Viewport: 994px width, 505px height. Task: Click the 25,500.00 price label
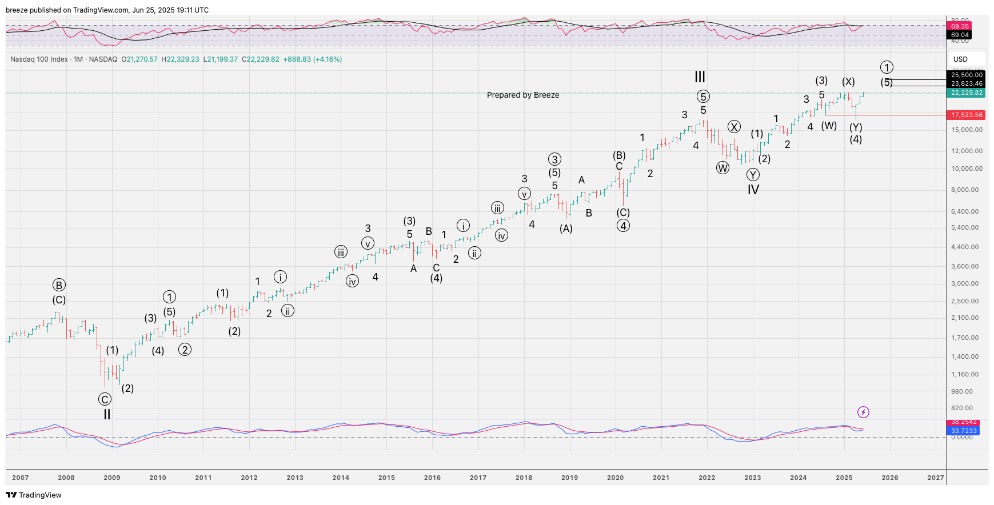967,75
